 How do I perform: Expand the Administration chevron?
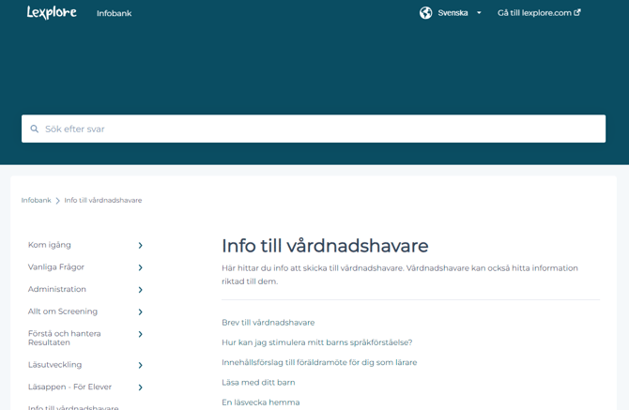point(140,290)
